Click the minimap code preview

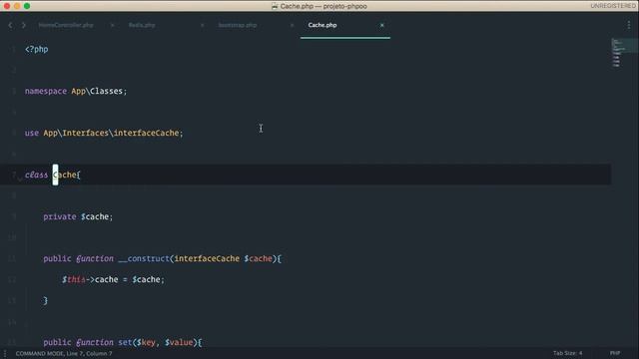[624, 53]
